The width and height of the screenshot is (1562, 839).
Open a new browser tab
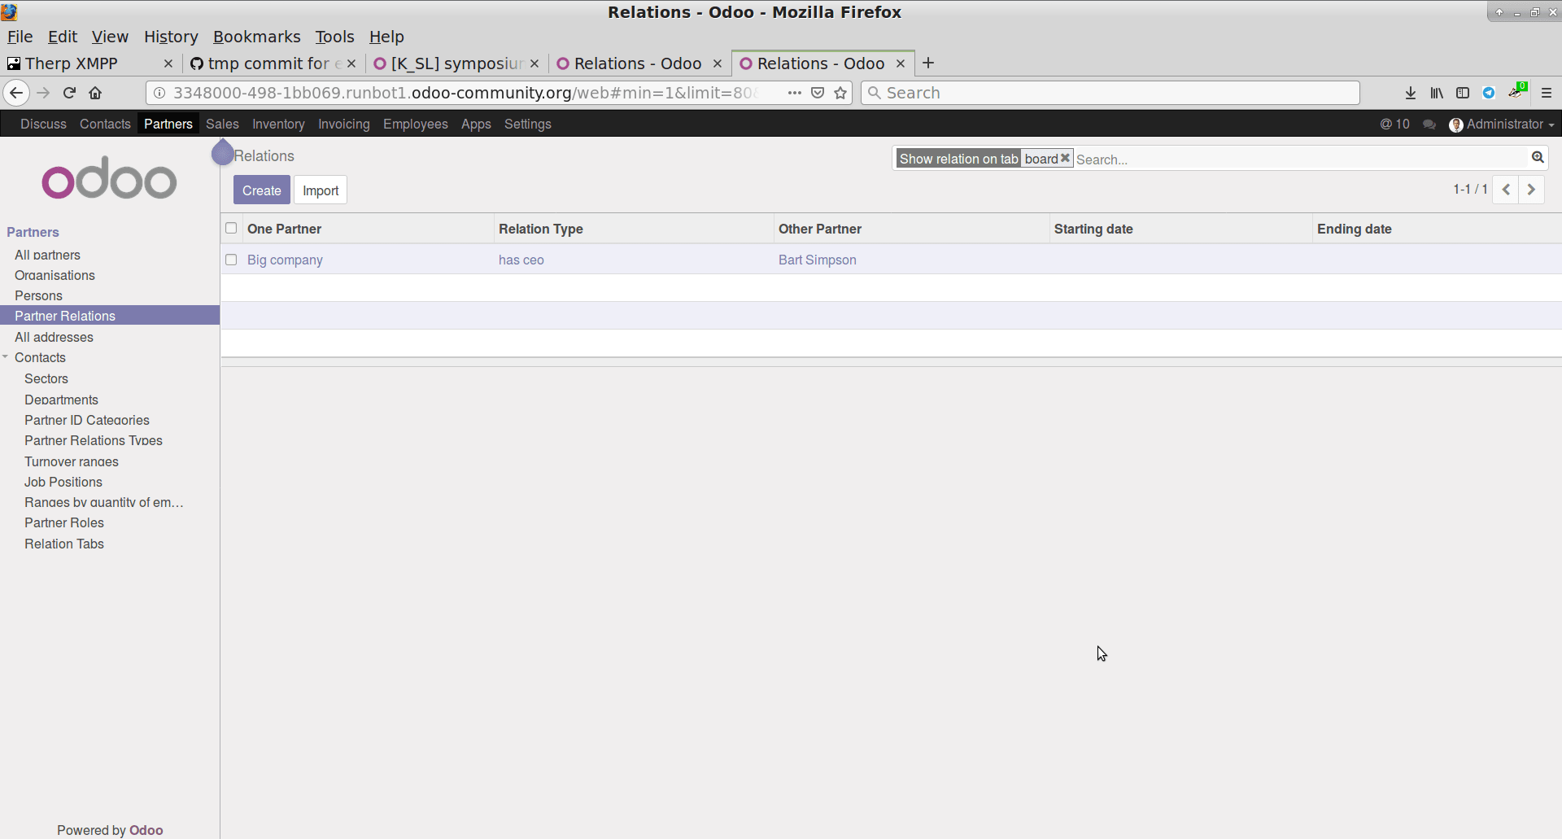928,63
